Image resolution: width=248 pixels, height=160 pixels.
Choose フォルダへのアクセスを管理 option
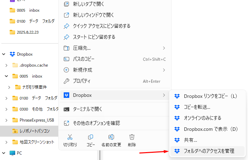209,151
